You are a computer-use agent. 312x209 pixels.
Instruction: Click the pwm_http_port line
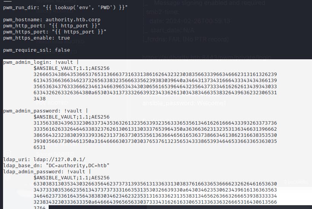[51, 26]
